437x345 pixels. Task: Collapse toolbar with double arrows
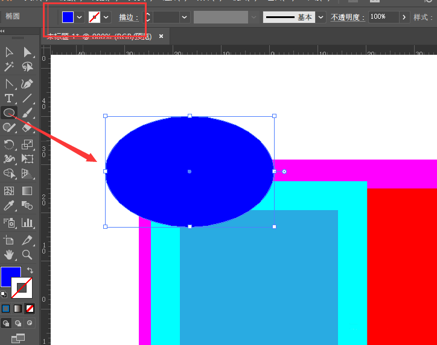(x=2, y=31)
